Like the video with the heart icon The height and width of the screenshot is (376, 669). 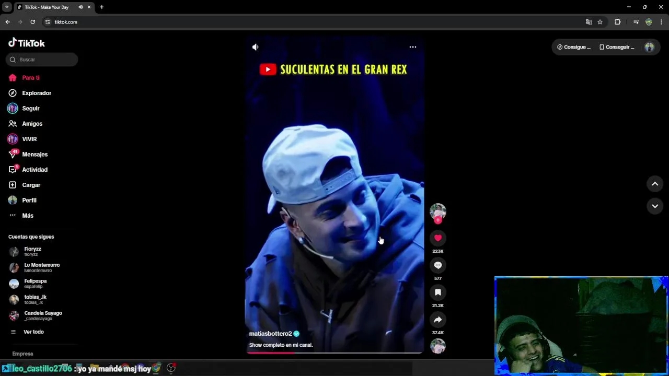coord(438,238)
